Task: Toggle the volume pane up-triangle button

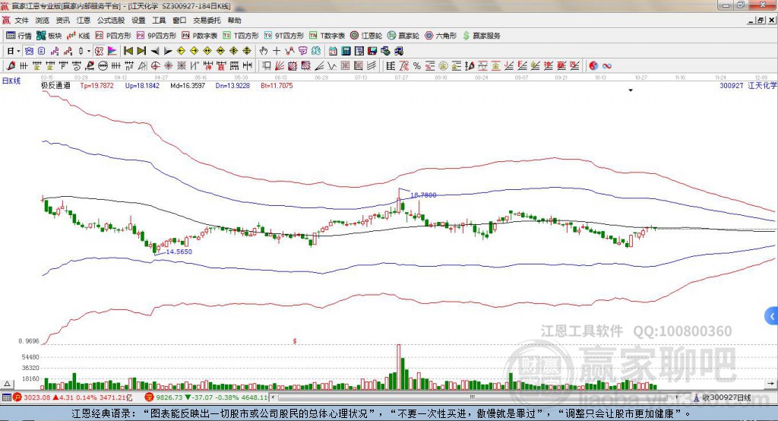Action: [x=7, y=384]
